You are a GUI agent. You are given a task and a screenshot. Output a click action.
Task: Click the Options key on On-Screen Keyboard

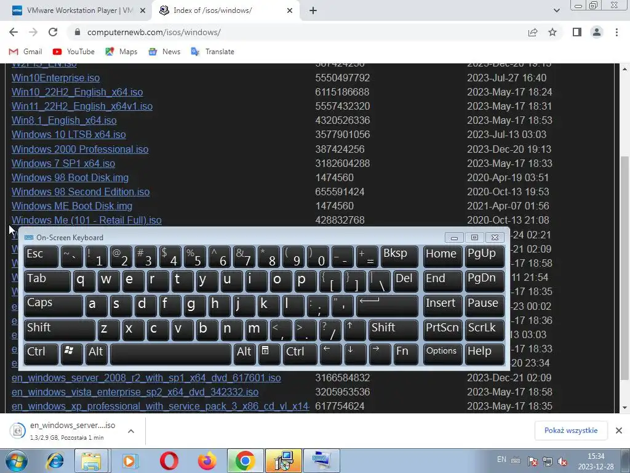click(443, 354)
